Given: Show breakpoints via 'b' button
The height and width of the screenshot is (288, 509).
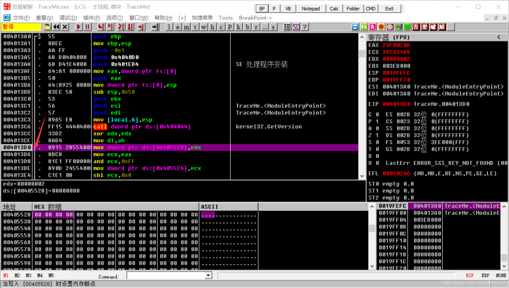Looking at the screenshot, I should tap(247, 27).
